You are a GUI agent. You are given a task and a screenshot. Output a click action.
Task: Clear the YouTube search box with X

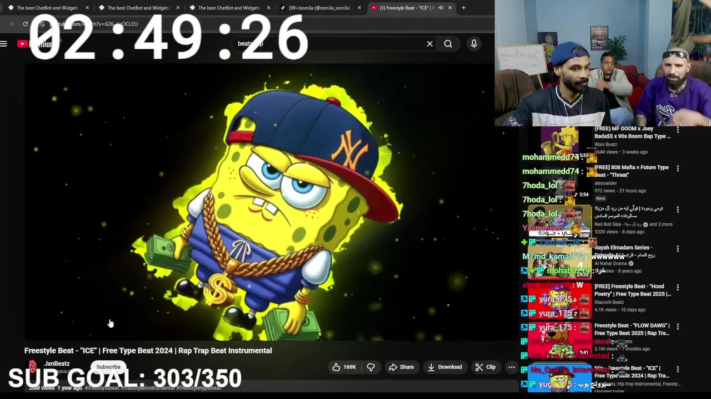(x=429, y=44)
